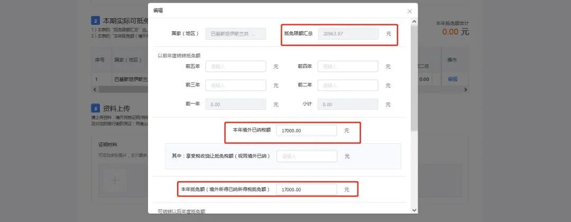Click the 国家（地区）column header in background table

128,59
